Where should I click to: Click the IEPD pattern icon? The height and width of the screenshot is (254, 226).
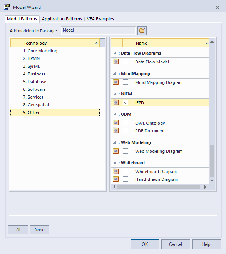pyautogui.click(x=116, y=102)
